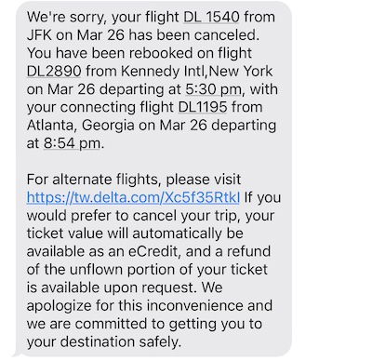The height and width of the screenshot is (361, 372).
Task: Open the underlined DL1195 connecting flight link
Action: [x=203, y=107]
